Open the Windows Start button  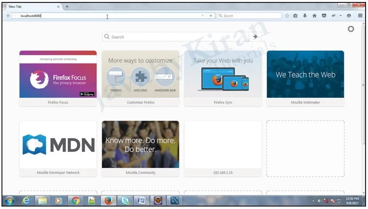pos(10,201)
